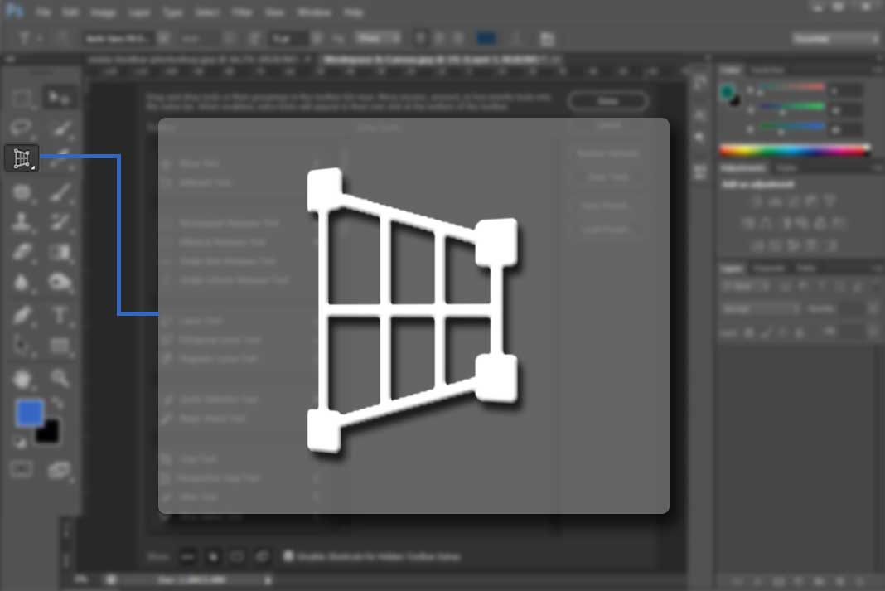Select the Spot Healing Brush tool
885x591 pixels.
tap(22, 192)
